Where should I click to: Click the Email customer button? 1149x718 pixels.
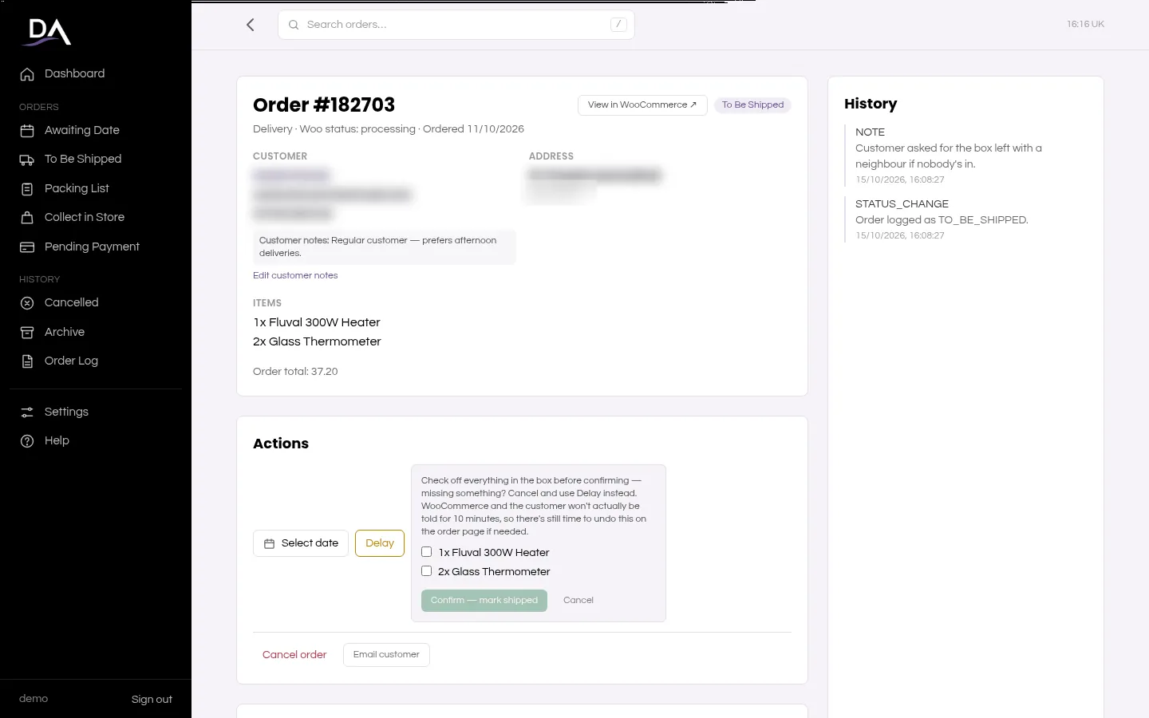pyautogui.click(x=386, y=655)
